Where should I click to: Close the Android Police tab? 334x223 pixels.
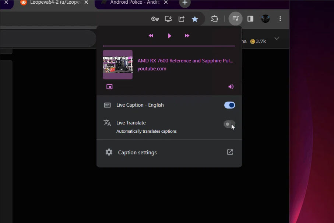pos(166,2)
